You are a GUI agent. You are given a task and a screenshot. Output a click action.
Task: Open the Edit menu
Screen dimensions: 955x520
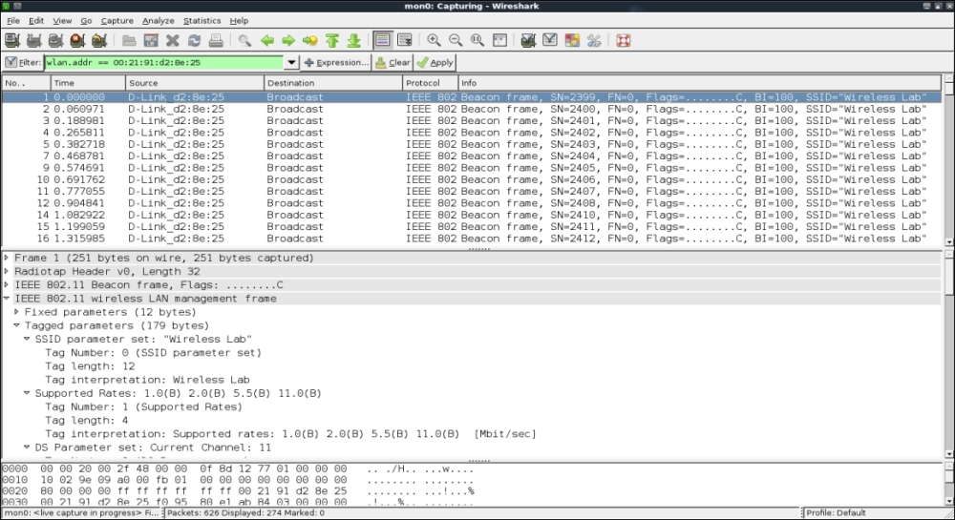click(x=36, y=21)
